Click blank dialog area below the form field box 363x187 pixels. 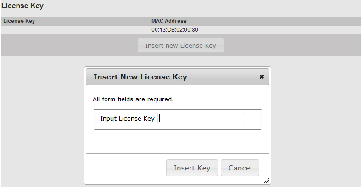pyautogui.click(x=177, y=141)
